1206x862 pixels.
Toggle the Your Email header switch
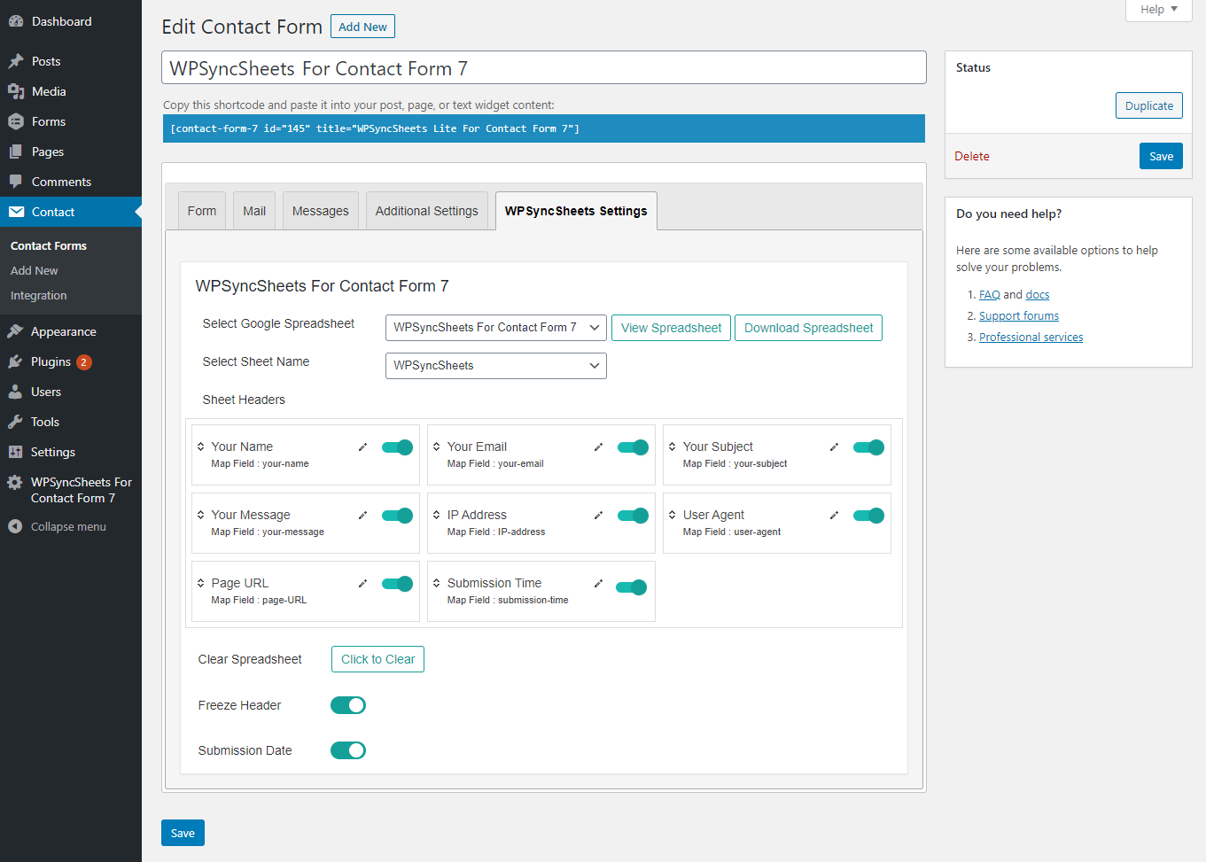pyautogui.click(x=633, y=447)
